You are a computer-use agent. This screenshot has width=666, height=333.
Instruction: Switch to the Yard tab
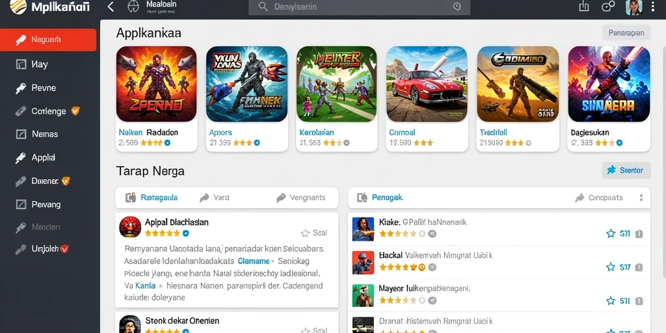coord(215,198)
